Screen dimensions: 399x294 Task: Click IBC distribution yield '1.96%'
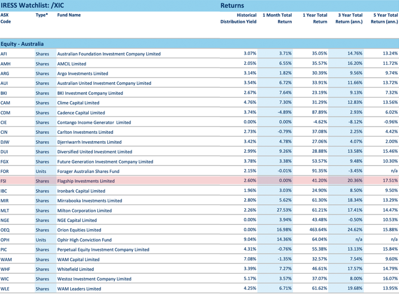[250, 190]
